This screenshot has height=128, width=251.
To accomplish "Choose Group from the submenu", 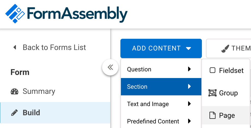I will coord(226,93).
